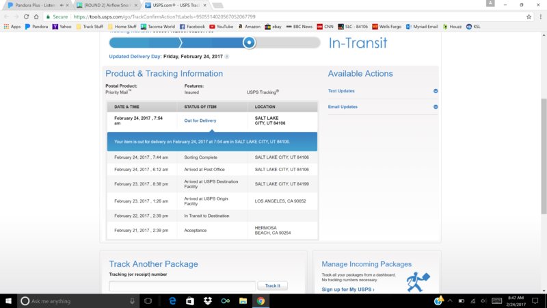Open the Windows Start menu
Image resolution: width=547 pixels, height=308 pixels.
point(8,301)
